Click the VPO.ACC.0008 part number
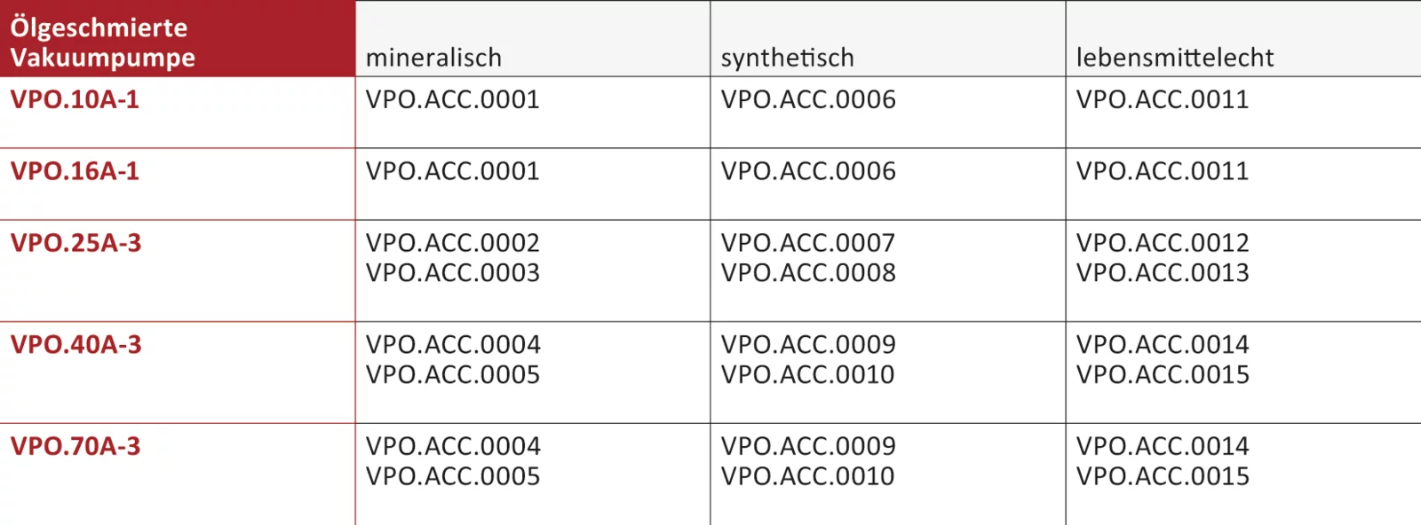 (807, 273)
